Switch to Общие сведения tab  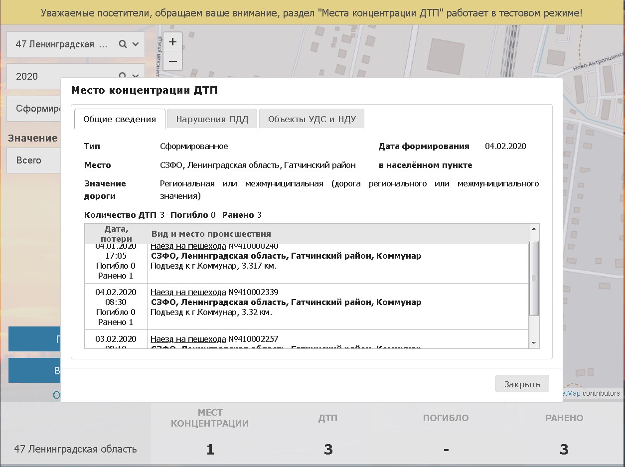(120, 119)
